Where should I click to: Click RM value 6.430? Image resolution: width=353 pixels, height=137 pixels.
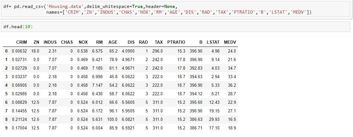click(97, 94)
